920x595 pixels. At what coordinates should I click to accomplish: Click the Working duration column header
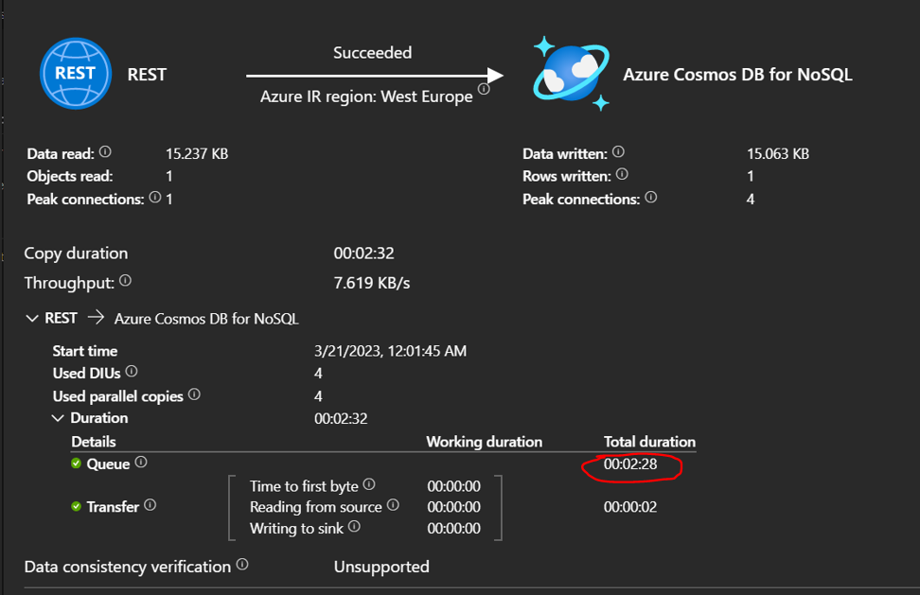tap(484, 442)
